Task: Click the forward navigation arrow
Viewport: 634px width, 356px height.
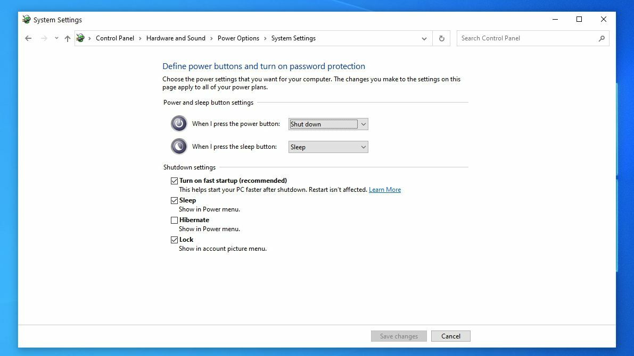Action: pos(44,38)
